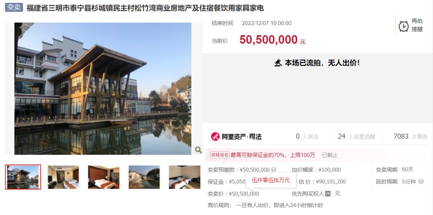
Task: Click the 24 人设置提醒 counter
Action: [356, 136]
